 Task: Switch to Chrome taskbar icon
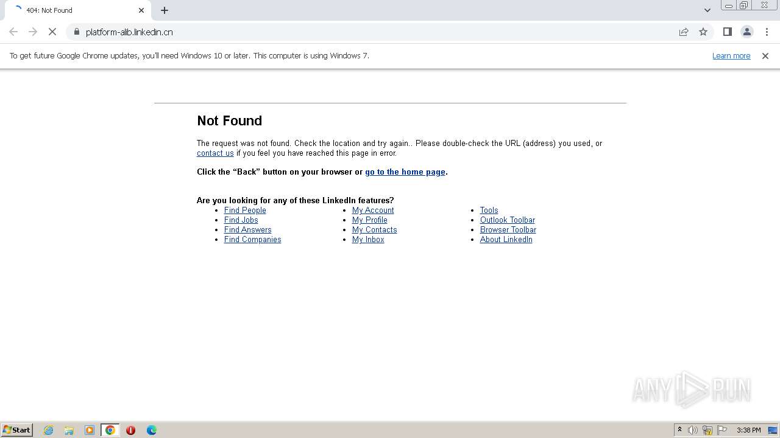click(110, 430)
